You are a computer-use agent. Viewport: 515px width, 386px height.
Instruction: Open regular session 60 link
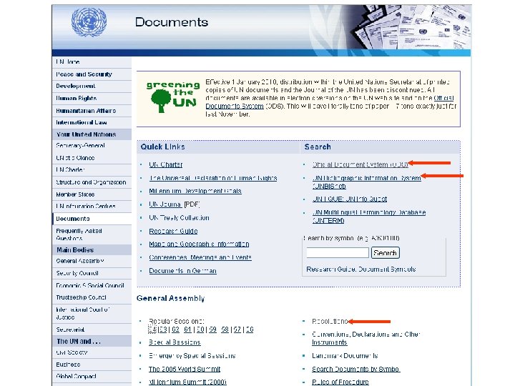click(200, 330)
